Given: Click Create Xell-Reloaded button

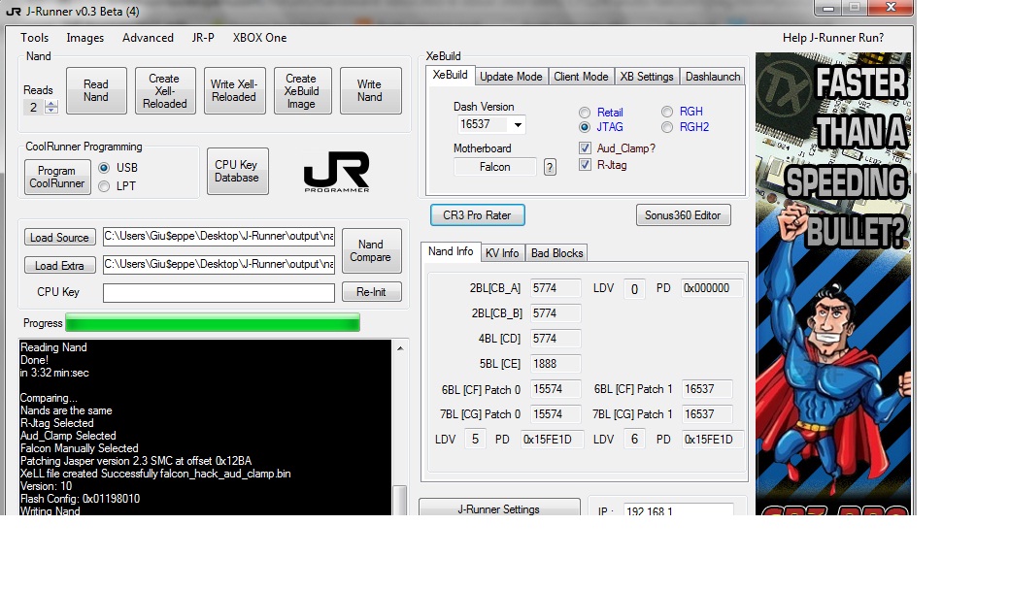Looking at the screenshot, I should tap(165, 90).
